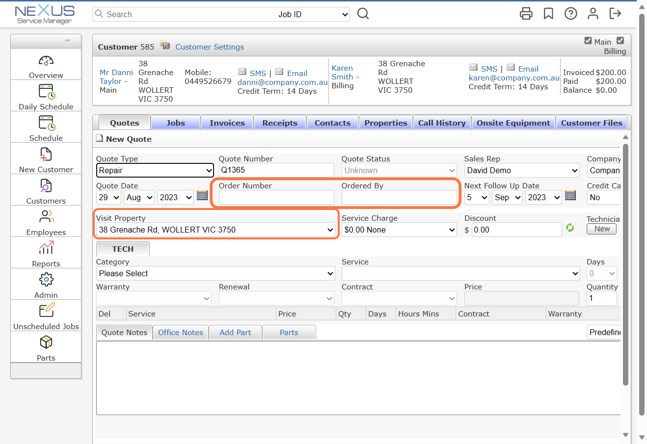Switch to the Jobs tab
Screen dimensions: 647x444
pyautogui.click(x=176, y=123)
